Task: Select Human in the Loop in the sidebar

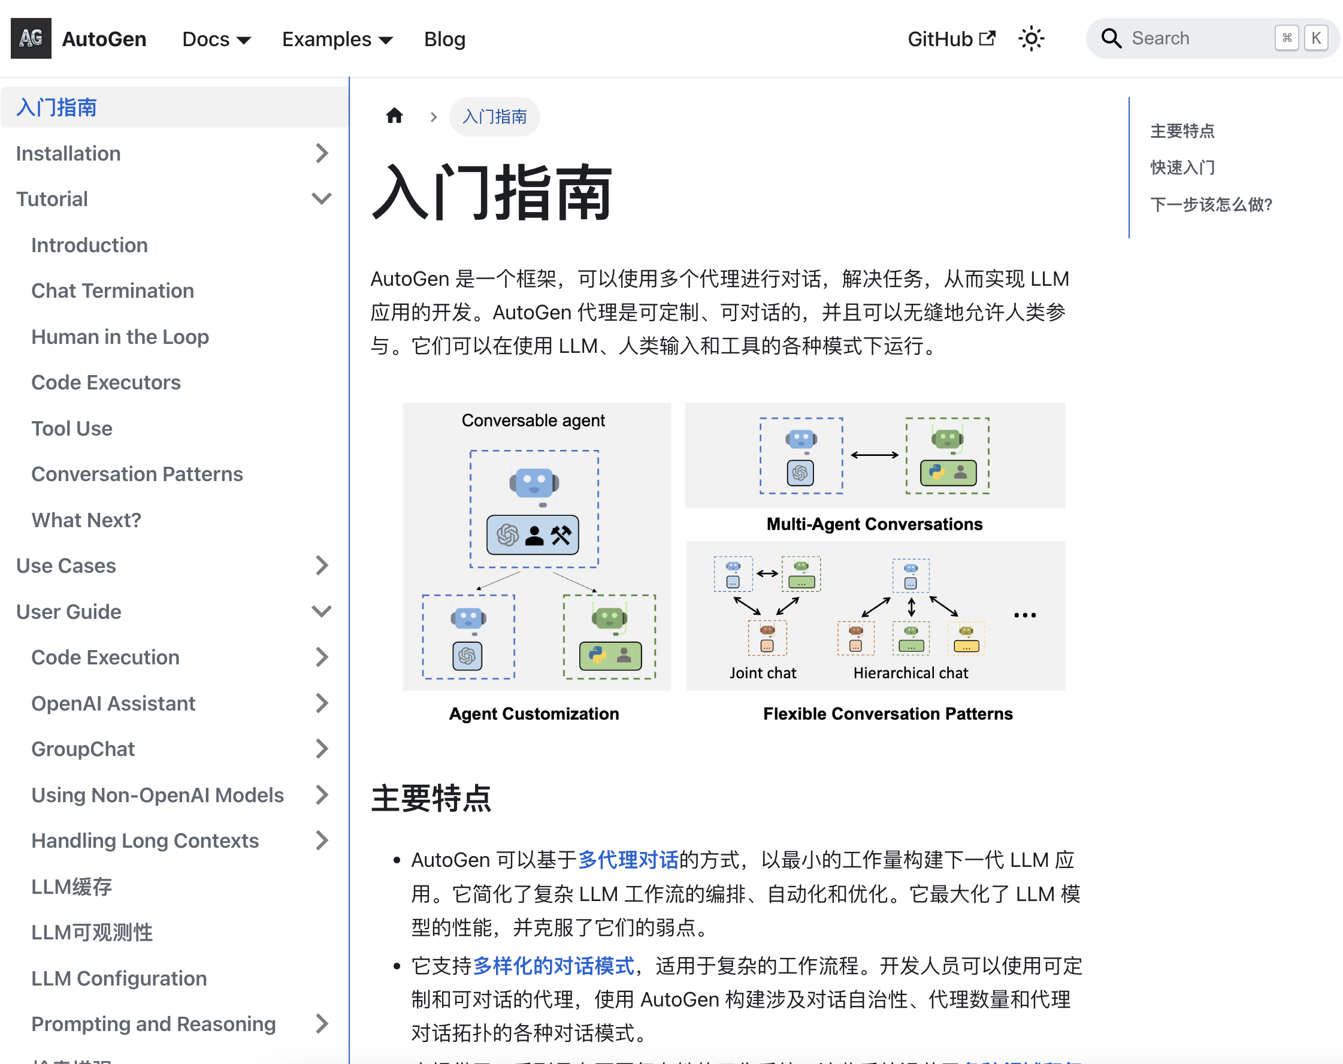Action: pos(120,336)
